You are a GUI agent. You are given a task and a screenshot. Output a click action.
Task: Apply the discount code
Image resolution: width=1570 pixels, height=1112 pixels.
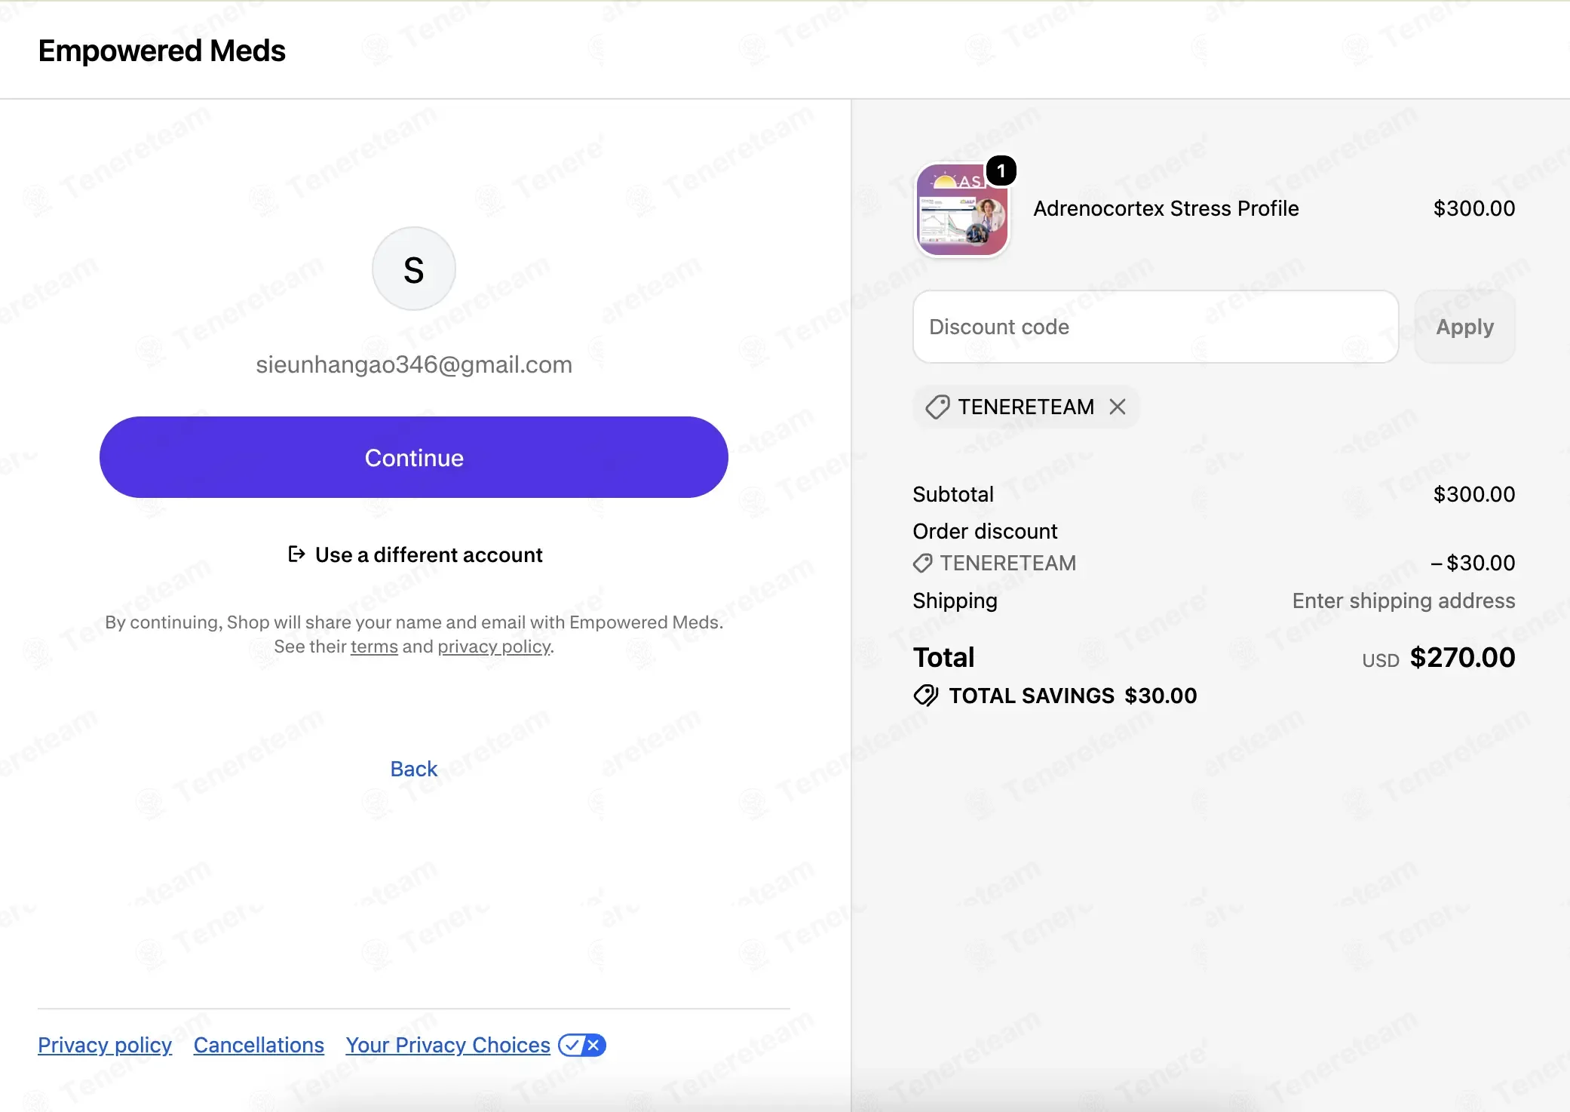coord(1464,327)
